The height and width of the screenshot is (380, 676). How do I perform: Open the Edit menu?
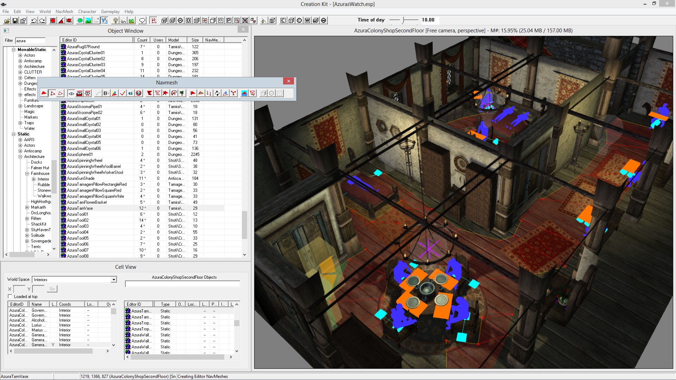pyautogui.click(x=17, y=12)
